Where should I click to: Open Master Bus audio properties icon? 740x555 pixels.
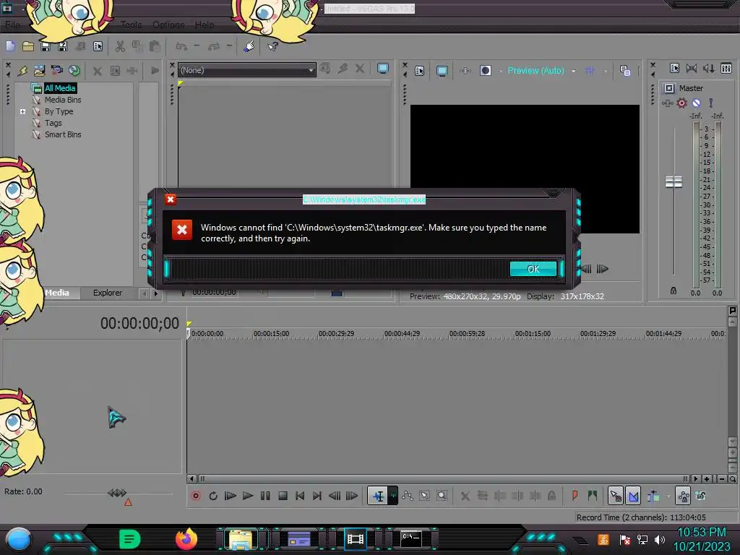(674, 69)
